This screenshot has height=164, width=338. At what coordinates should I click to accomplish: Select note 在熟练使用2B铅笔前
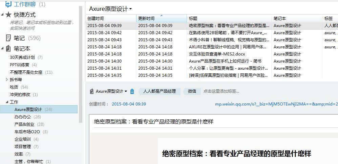[x=212, y=33]
